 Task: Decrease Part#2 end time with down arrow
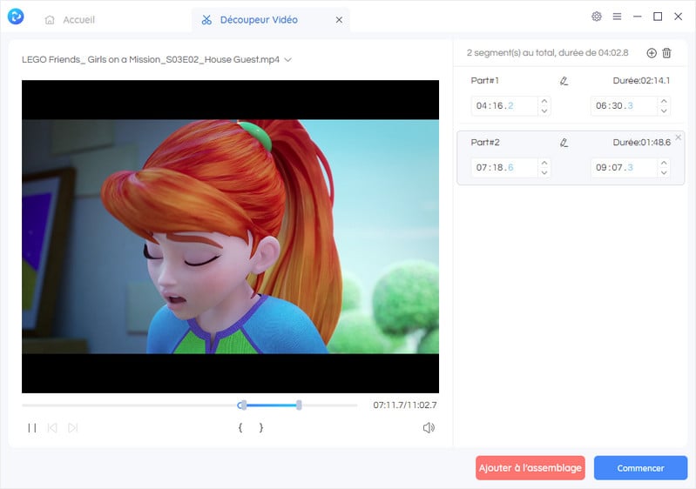[664, 172]
